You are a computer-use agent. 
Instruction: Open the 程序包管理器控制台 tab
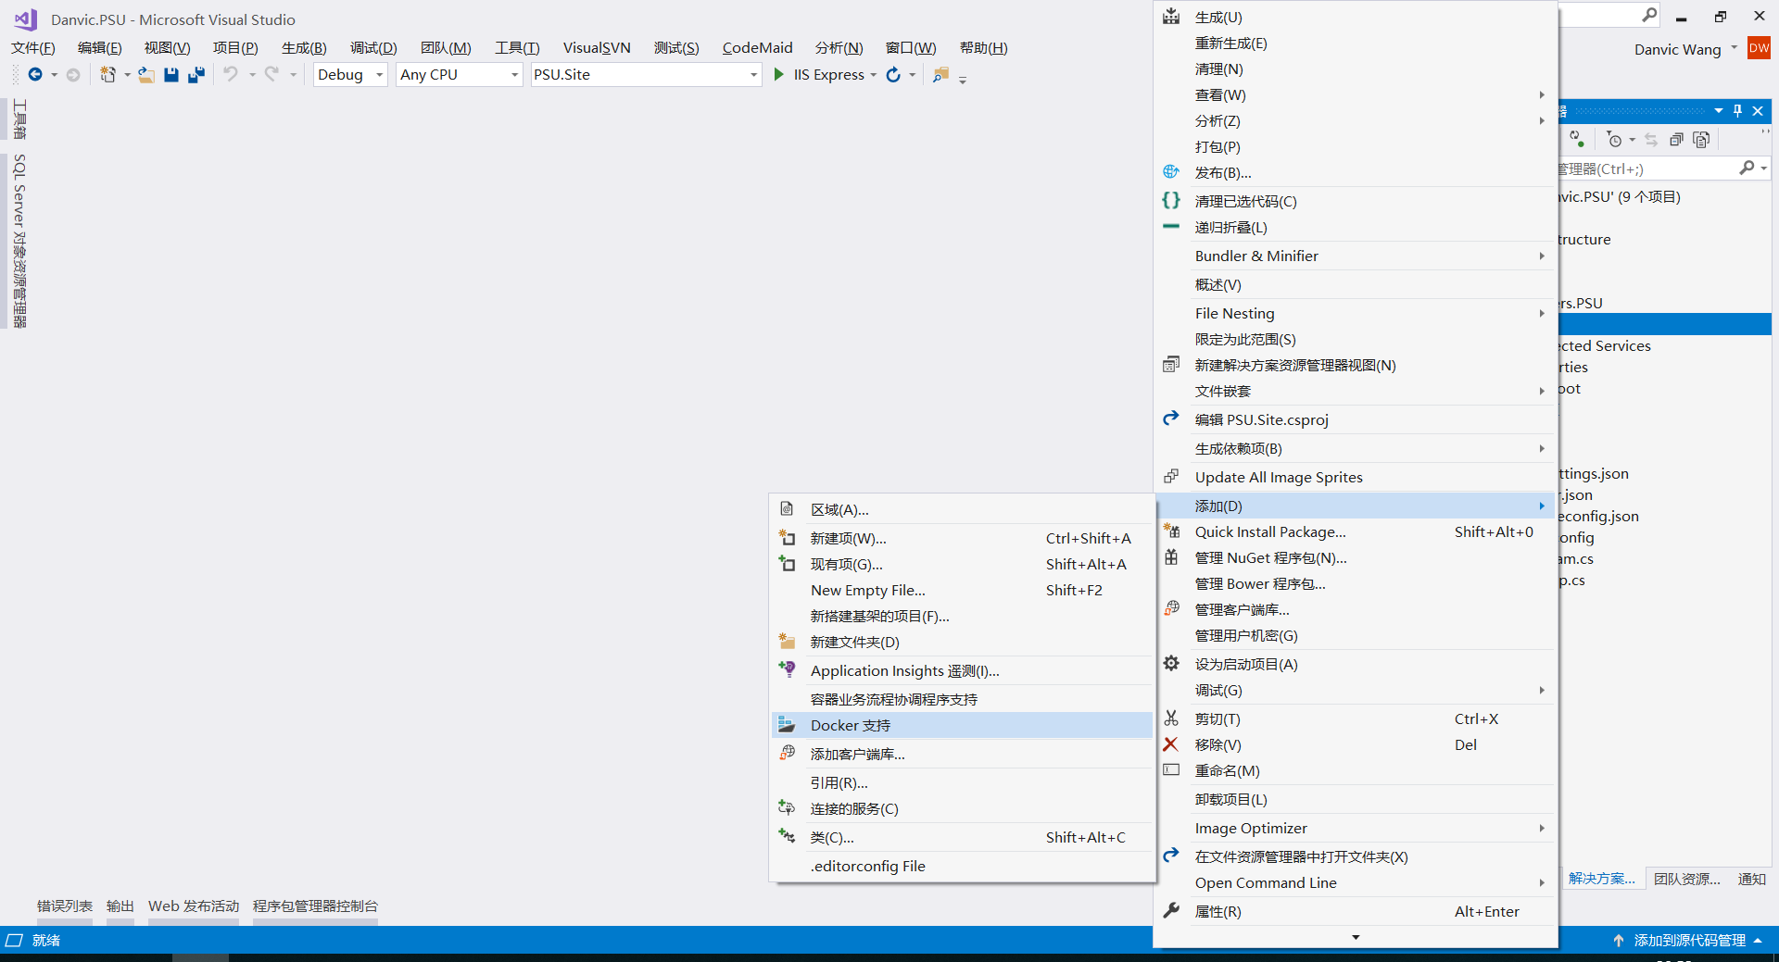(x=315, y=906)
